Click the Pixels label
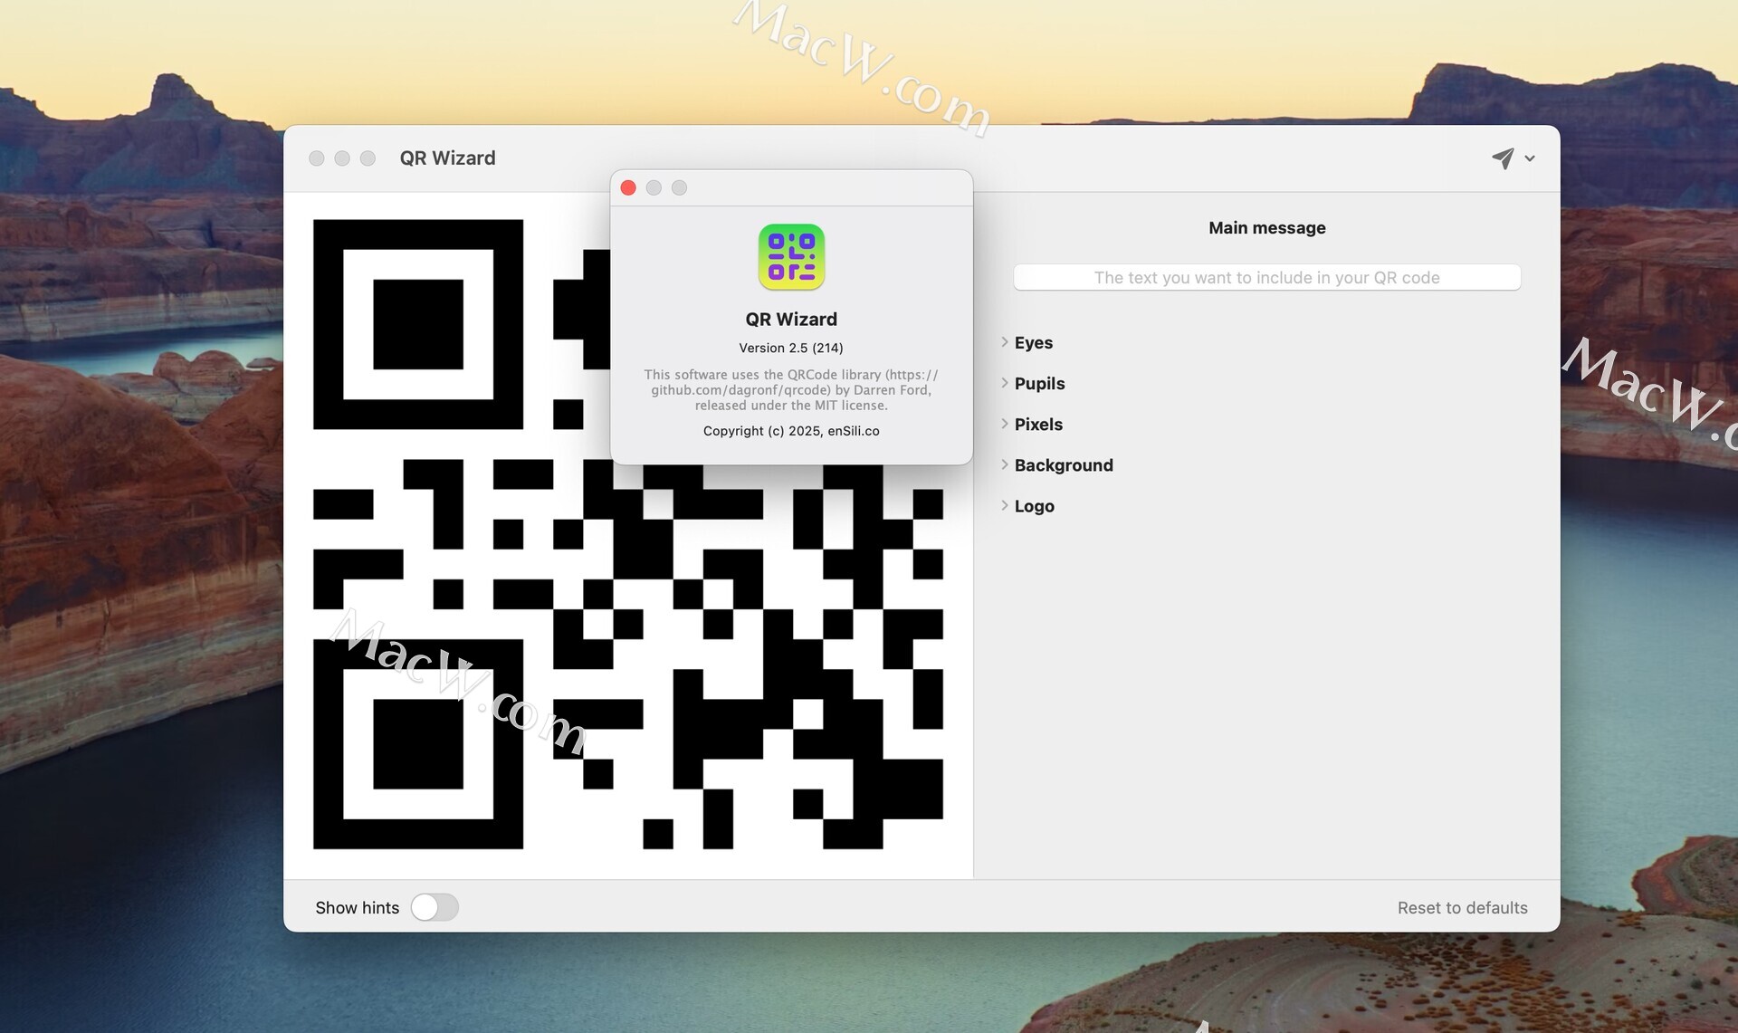Viewport: 1738px width, 1033px height. click(1038, 424)
